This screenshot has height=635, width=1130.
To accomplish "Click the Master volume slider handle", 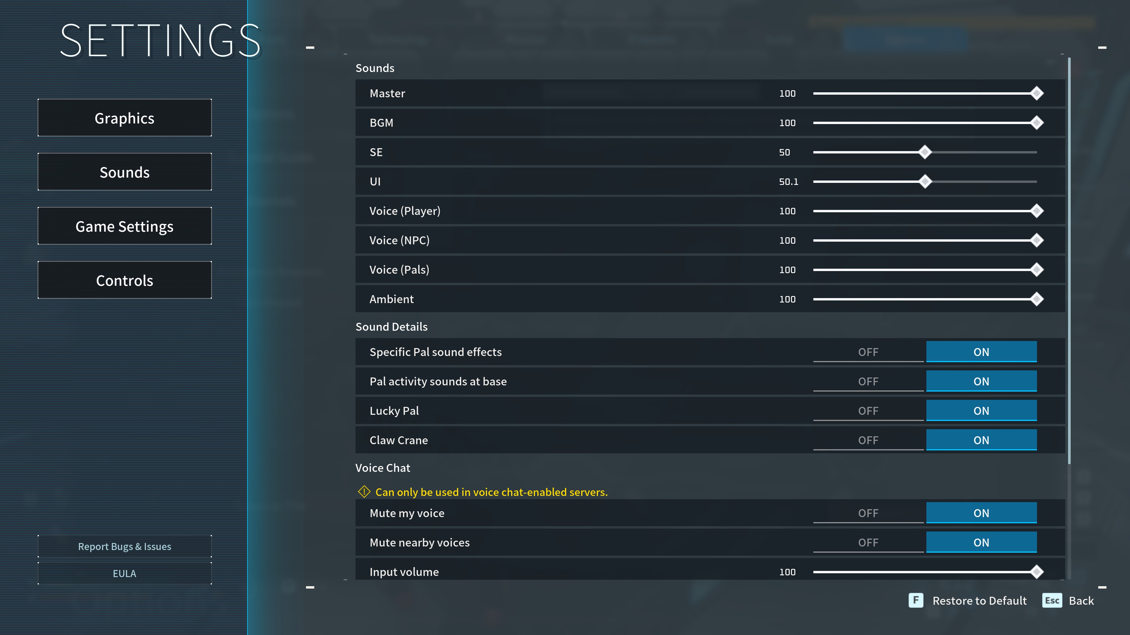I will pos(1036,93).
